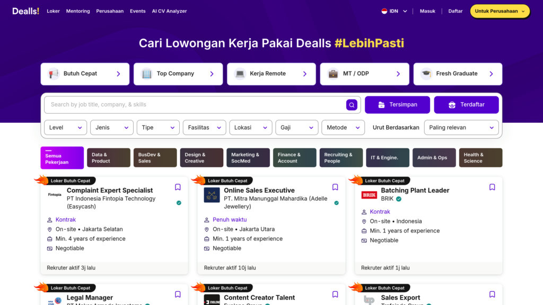
Task: Open Butuh Cepat megaphone shortcut
Action: pyautogui.click(x=85, y=74)
